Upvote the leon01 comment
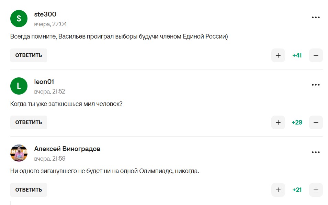 click(x=278, y=122)
